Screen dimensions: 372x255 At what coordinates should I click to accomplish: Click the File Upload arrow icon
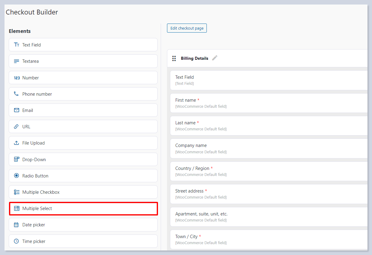pyautogui.click(x=17, y=143)
